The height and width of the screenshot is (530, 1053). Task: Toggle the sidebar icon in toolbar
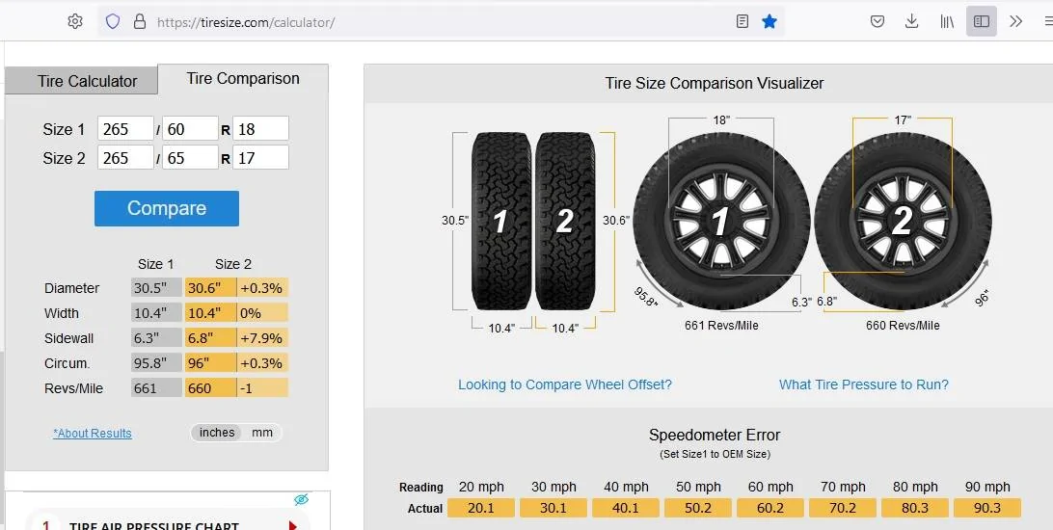pos(981,21)
